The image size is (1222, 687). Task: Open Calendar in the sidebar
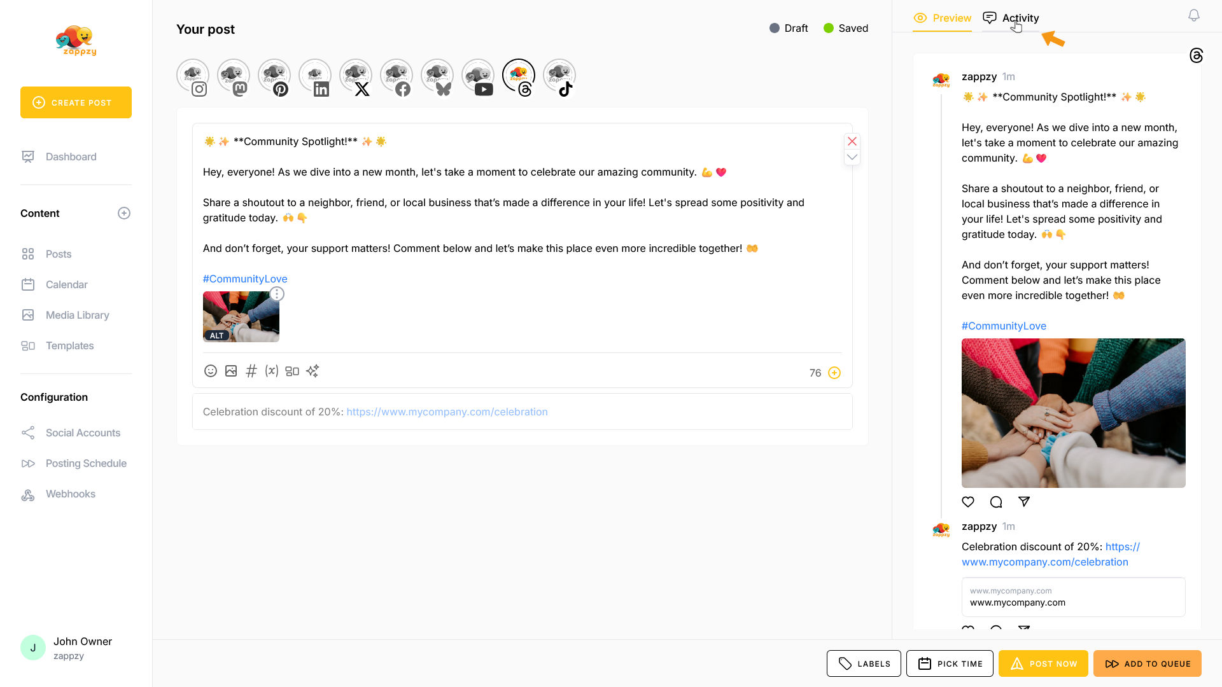point(66,284)
